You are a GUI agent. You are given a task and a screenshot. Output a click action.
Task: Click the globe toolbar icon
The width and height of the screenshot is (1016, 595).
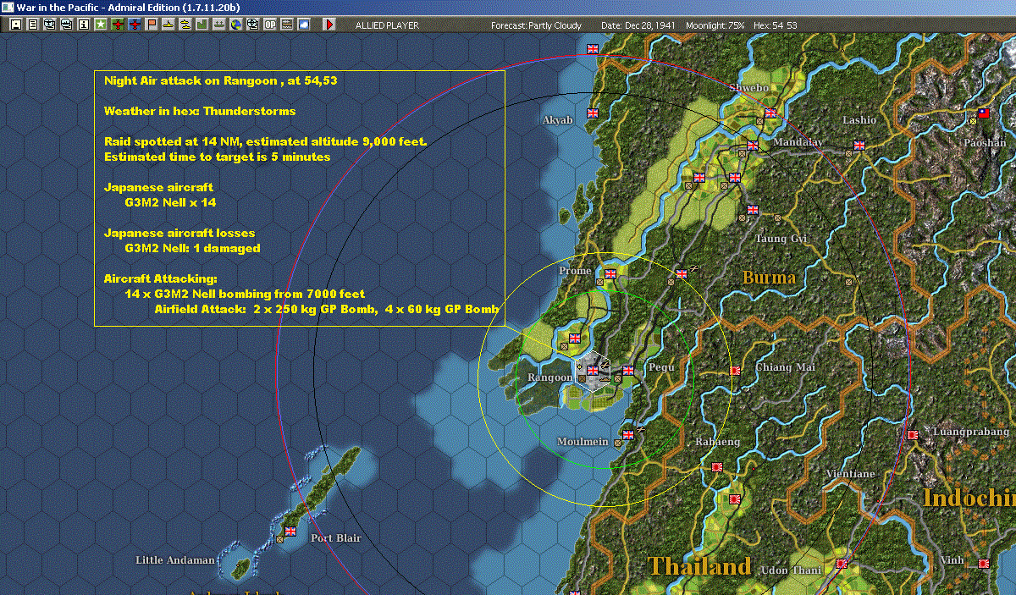[235, 25]
